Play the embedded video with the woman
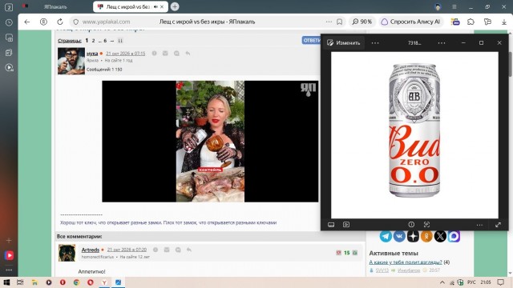This screenshot has width=513, height=288. 210,141
